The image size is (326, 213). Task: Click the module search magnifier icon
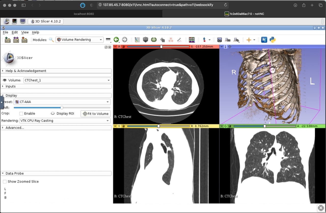[x=51, y=40]
